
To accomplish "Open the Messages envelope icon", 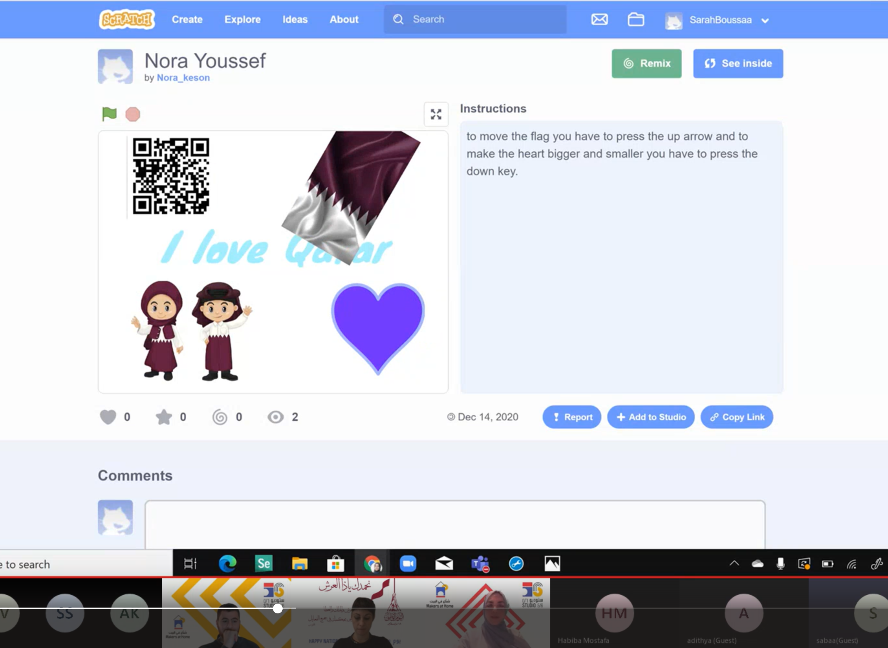I will tap(599, 19).
